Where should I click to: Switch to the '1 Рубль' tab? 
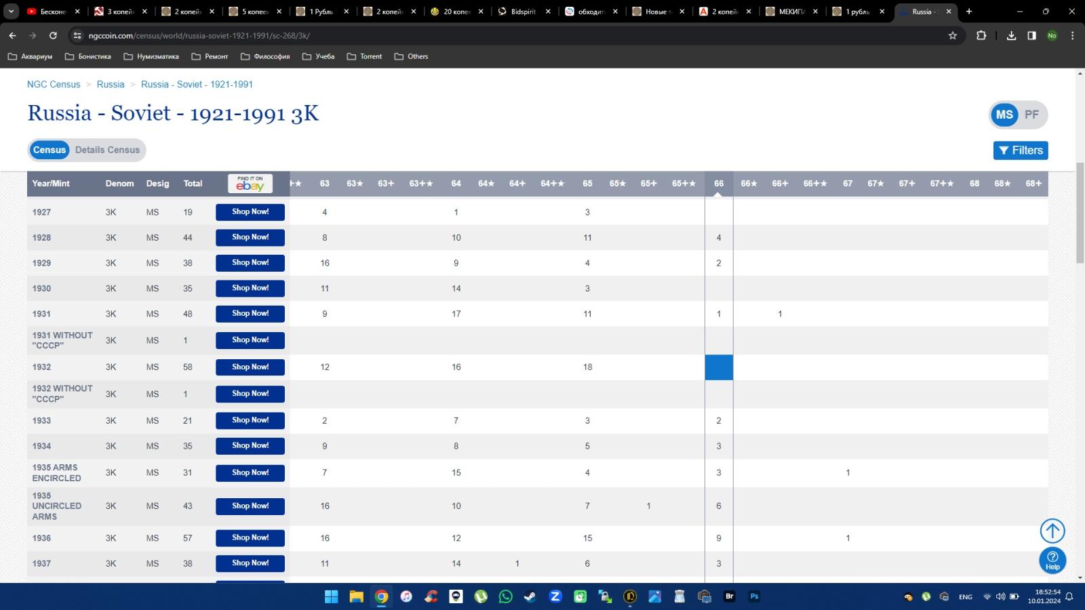pos(321,12)
